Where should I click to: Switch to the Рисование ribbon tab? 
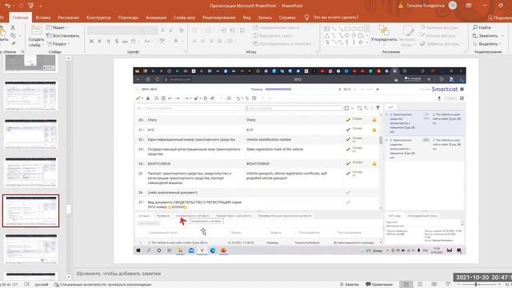pyautogui.click(x=68, y=18)
